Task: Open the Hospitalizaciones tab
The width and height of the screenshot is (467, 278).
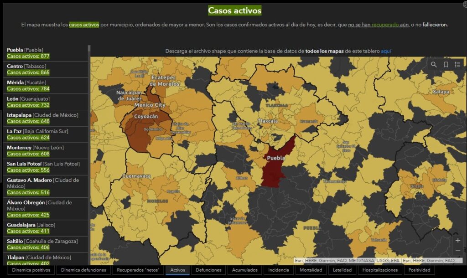Action: [x=380, y=270]
